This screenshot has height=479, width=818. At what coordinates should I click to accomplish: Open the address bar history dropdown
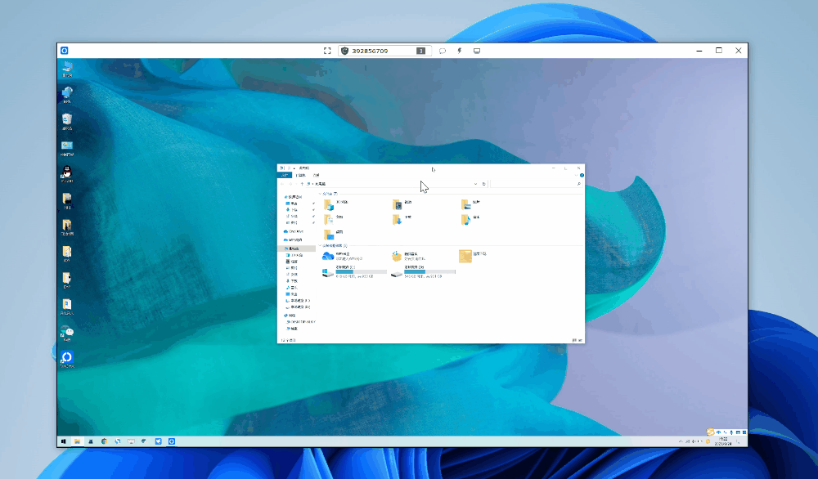[474, 184]
